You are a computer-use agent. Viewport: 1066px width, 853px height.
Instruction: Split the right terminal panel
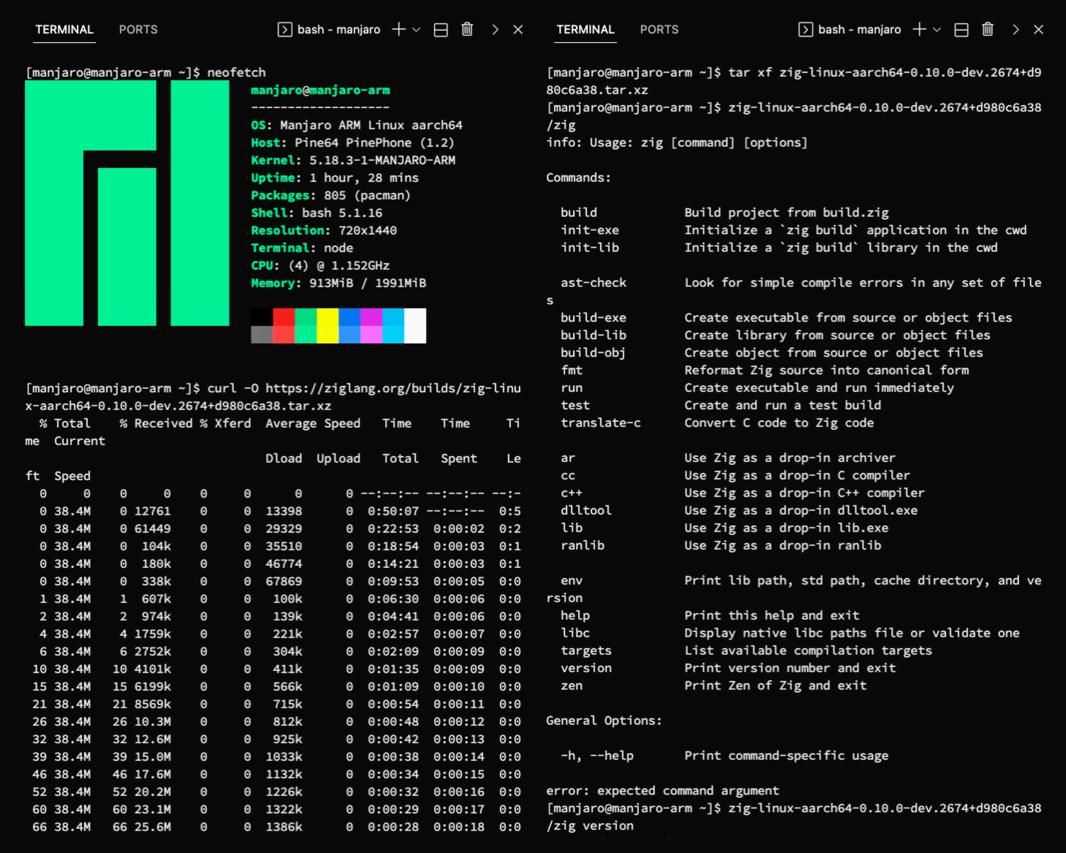click(x=961, y=30)
